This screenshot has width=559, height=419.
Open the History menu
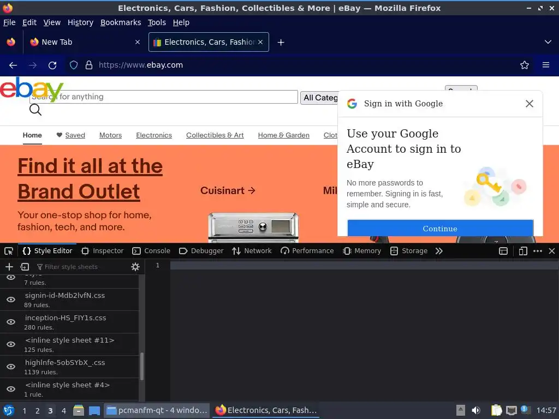pos(81,22)
